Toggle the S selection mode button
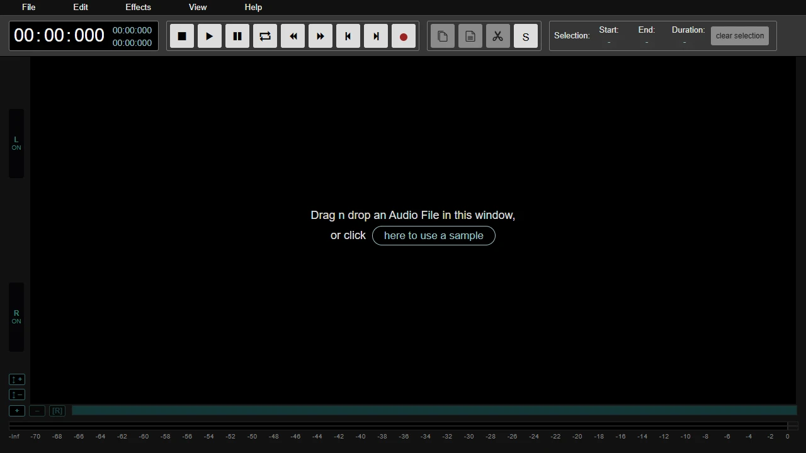This screenshot has height=453, width=806. (x=525, y=36)
